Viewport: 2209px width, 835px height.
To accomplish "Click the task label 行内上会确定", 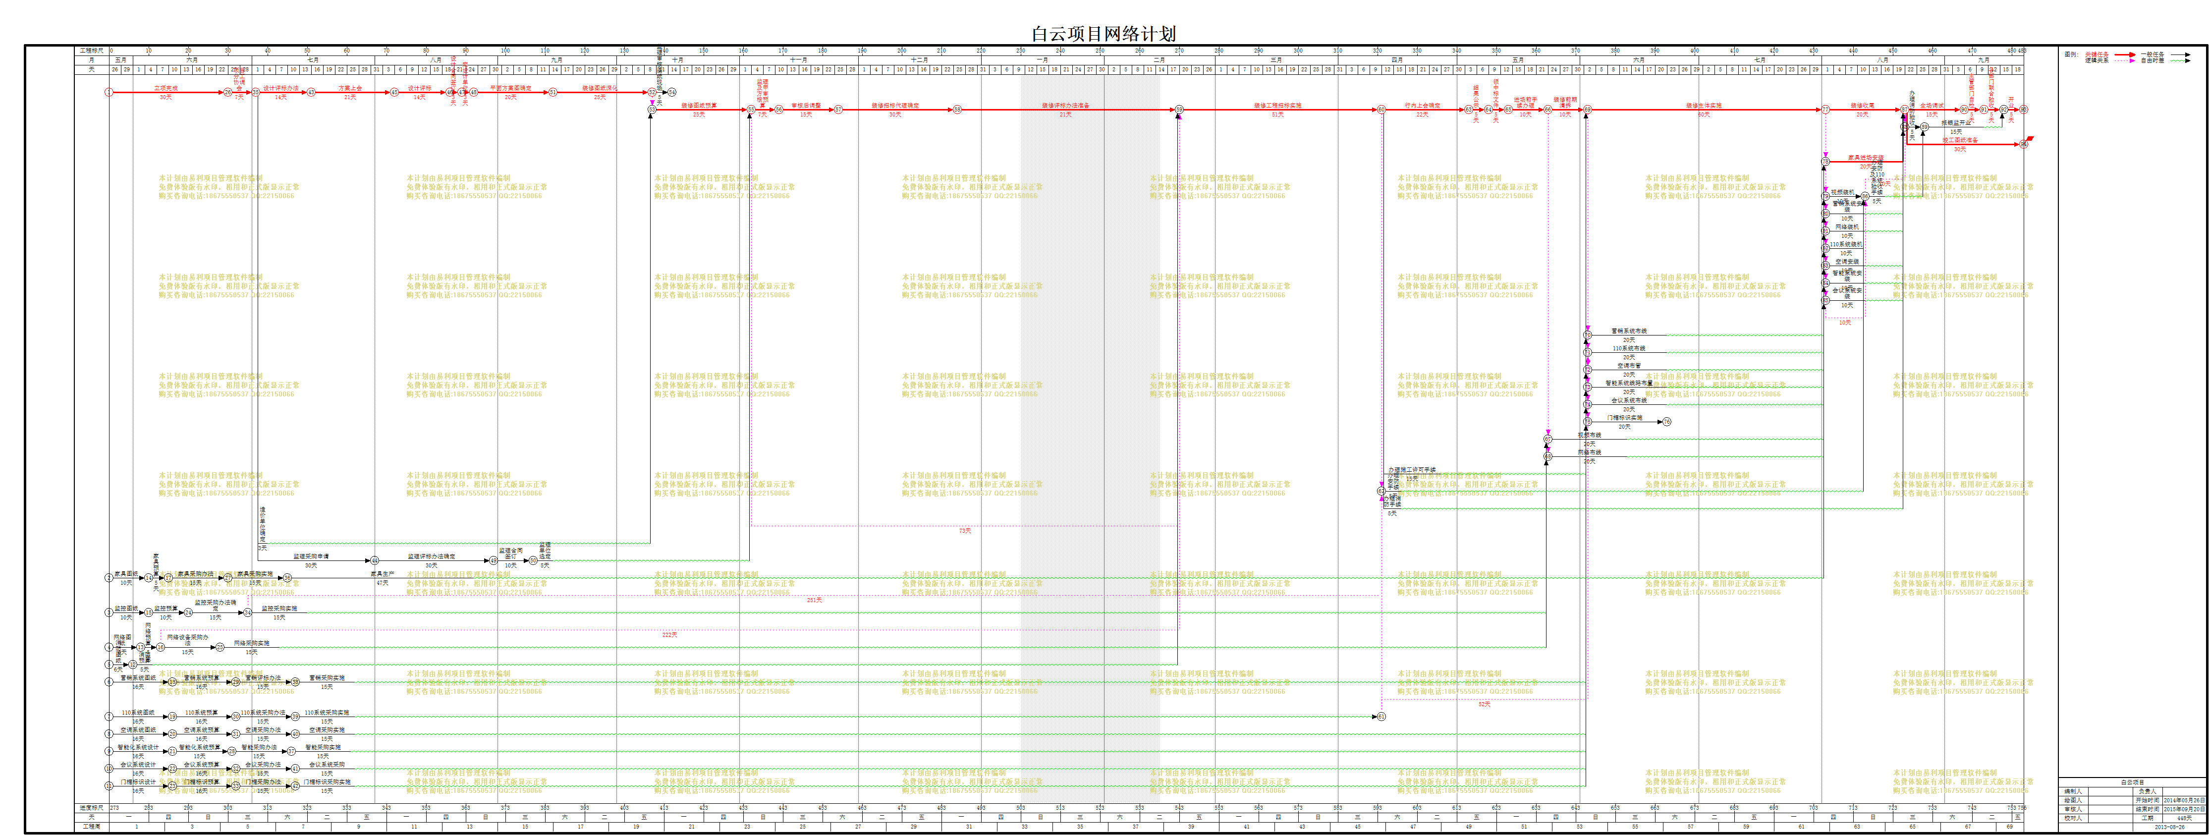I will tap(1423, 106).
